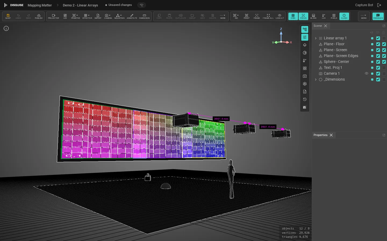This screenshot has height=241, width=387.
Task: Add an LED screen with the LED tool
Action: (65, 16)
